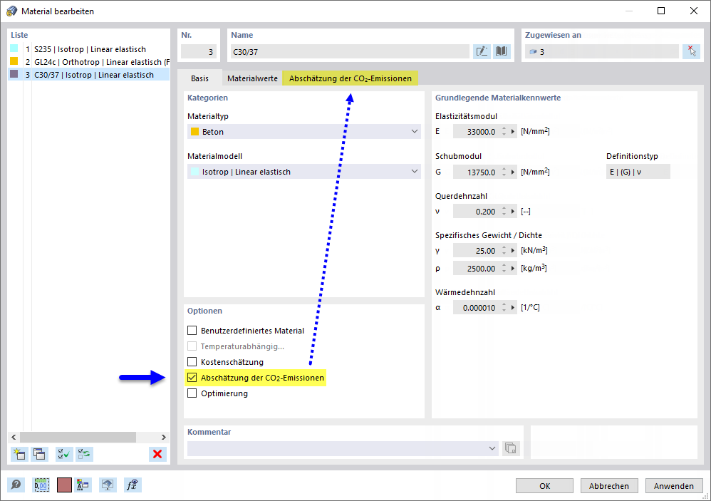Click the material color swatch in bottom toolbar

(x=64, y=485)
